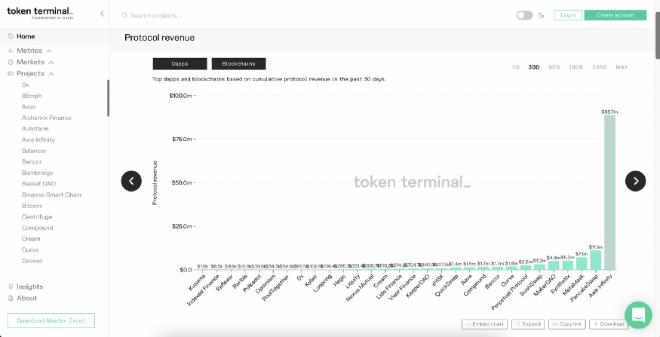Click the token terminal logo
The height and width of the screenshot is (337, 660).
coord(40,13)
